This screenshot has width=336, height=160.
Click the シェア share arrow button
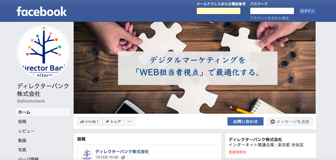[x=113, y=121]
